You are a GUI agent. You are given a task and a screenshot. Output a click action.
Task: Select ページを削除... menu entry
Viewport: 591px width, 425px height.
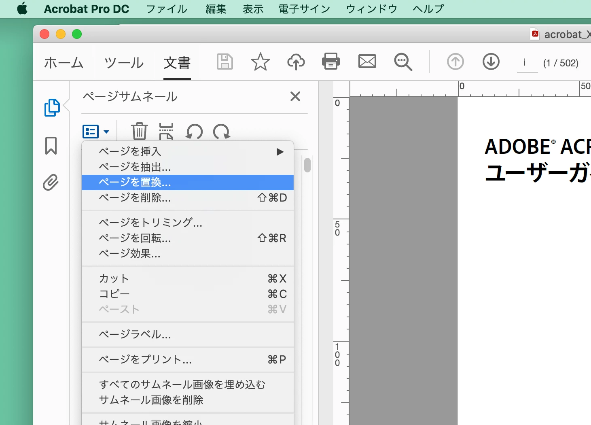(188, 198)
